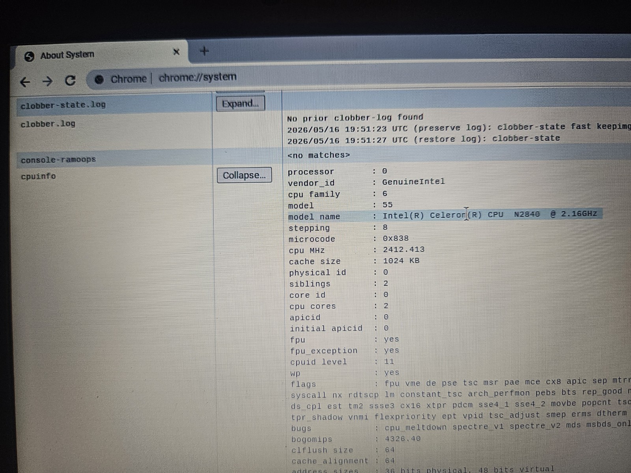
Task: Click the fpu_exception label
Action: tap(324, 351)
